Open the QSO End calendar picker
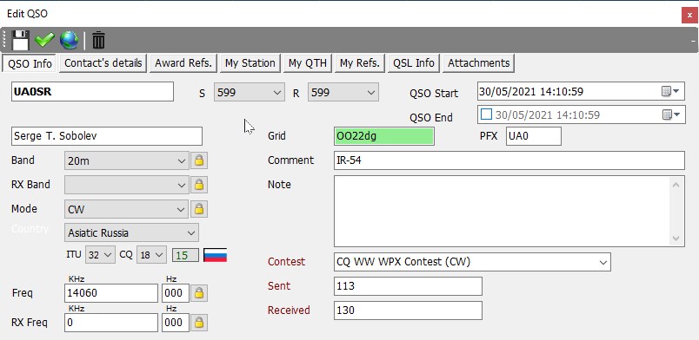The height and width of the screenshot is (340, 699). coord(670,114)
